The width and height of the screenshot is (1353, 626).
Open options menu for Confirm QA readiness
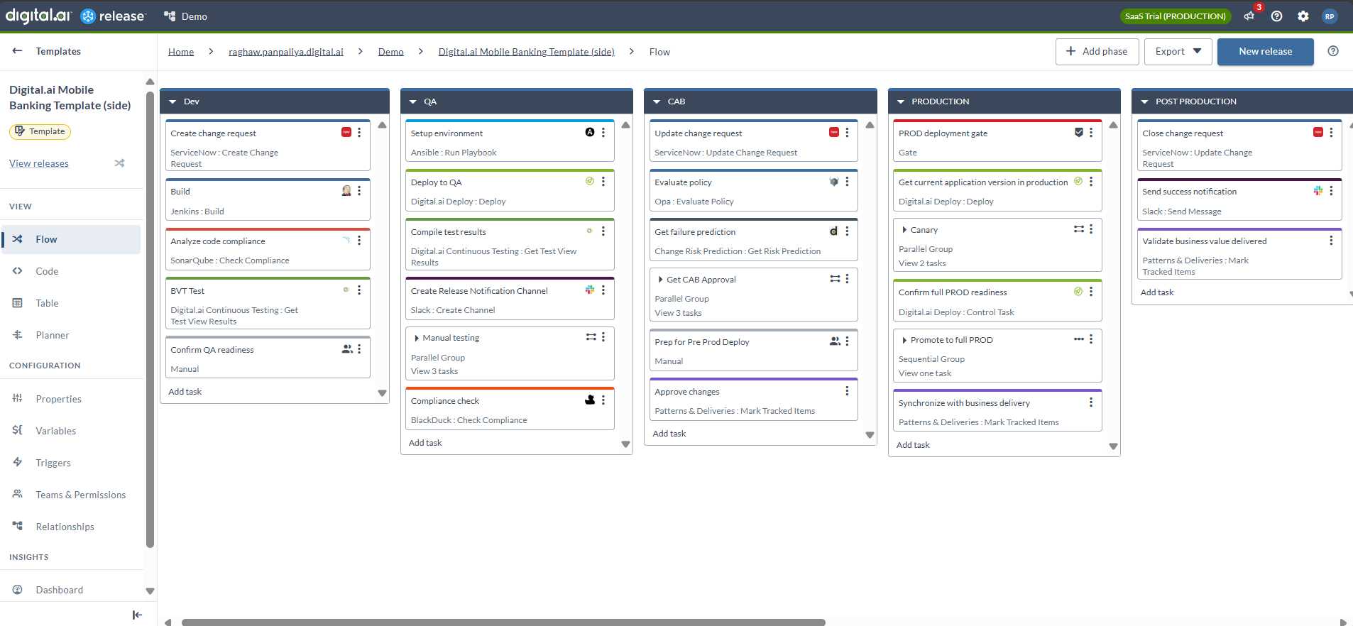tap(359, 349)
